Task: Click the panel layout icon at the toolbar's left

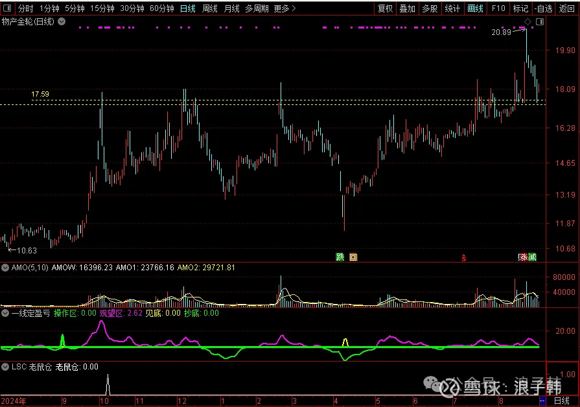Action: (x=7, y=8)
